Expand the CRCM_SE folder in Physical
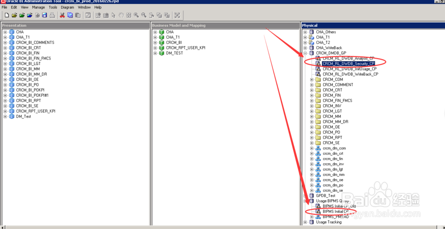445x229 pixels. [311, 143]
